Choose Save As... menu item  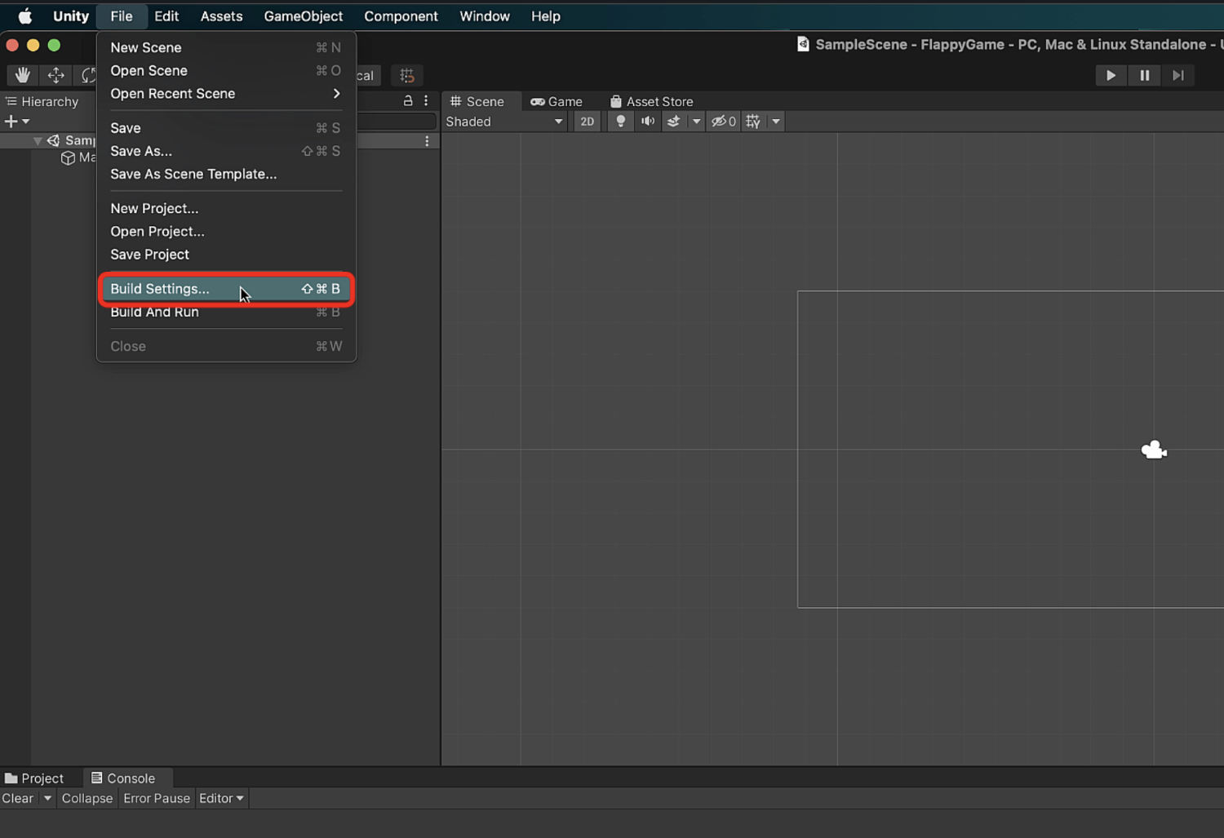point(226,151)
